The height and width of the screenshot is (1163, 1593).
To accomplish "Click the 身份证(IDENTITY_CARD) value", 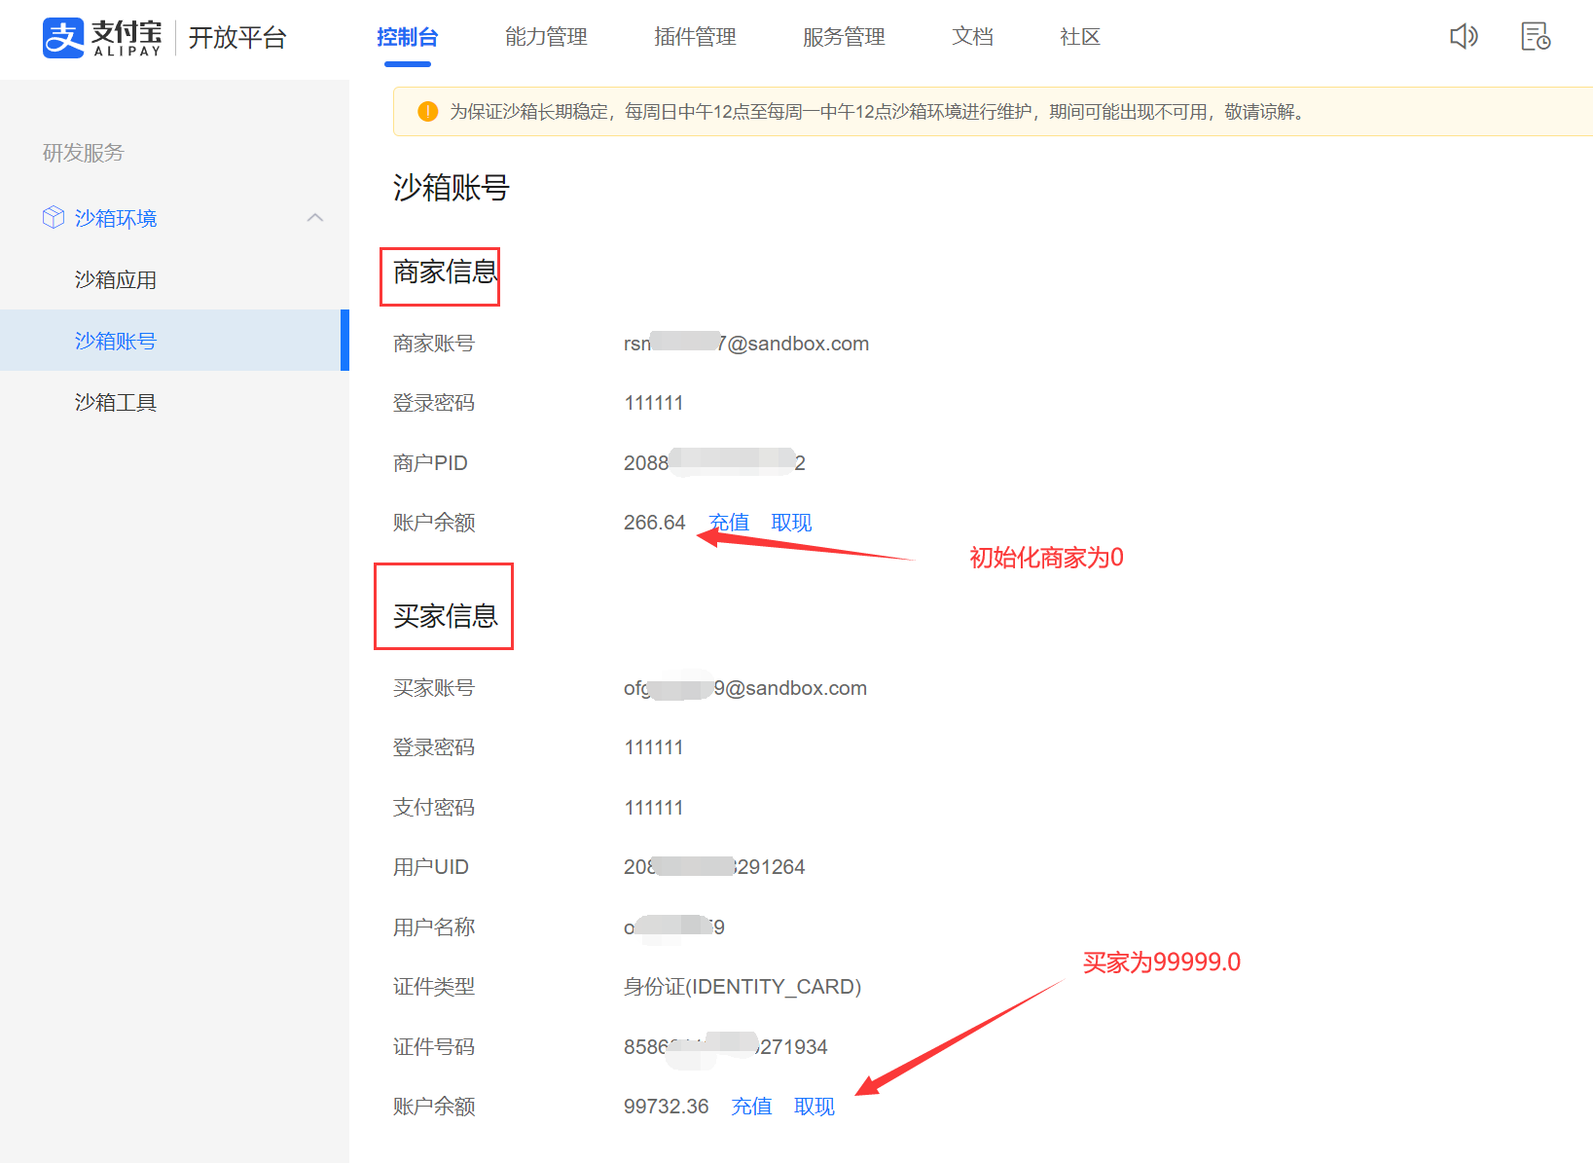I will (x=742, y=987).
